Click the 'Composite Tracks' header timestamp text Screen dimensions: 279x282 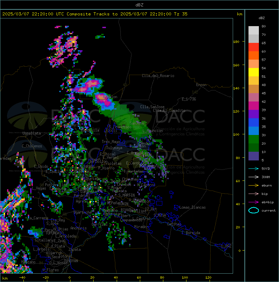coord(95,14)
